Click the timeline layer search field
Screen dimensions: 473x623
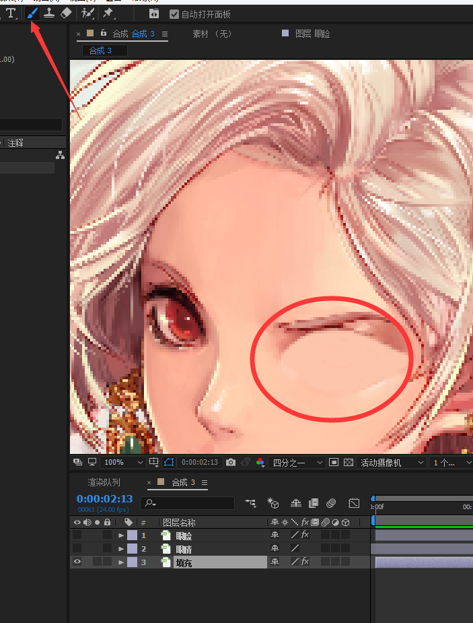(187, 503)
